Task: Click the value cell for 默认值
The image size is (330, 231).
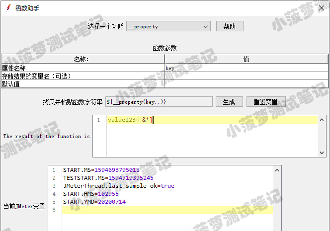Action: coord(246,84)
